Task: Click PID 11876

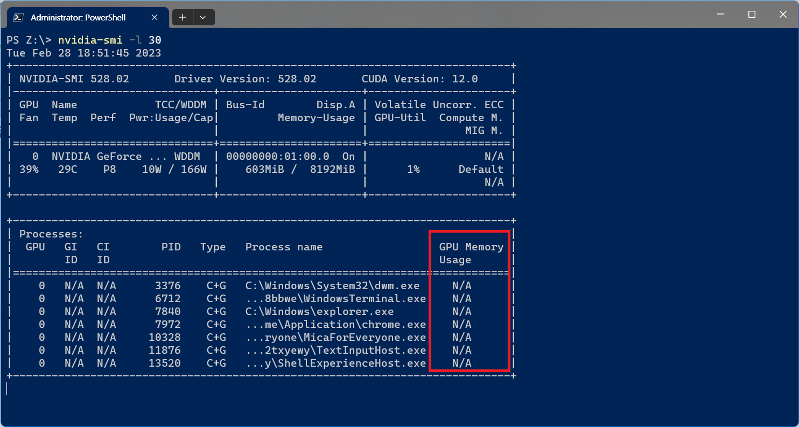Action: 165,351
